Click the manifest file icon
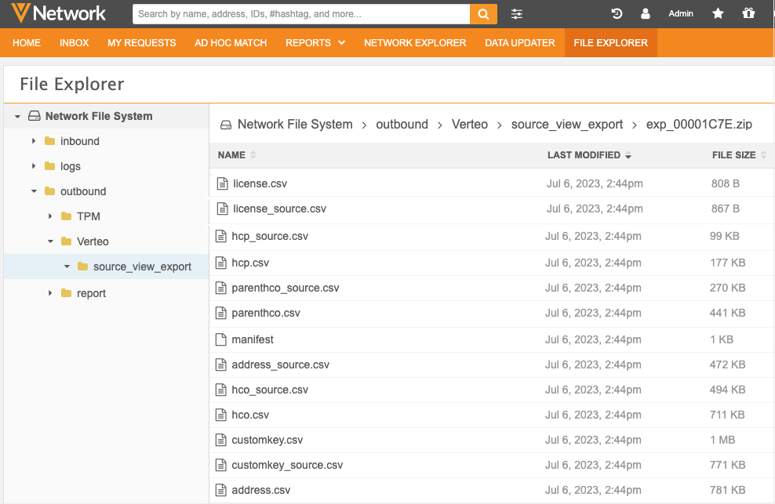Viewport: 775px width, 504px height. [x=220, y=339]
